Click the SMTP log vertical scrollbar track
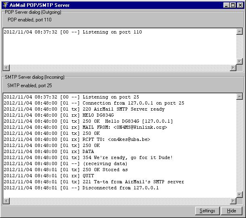 240,146
